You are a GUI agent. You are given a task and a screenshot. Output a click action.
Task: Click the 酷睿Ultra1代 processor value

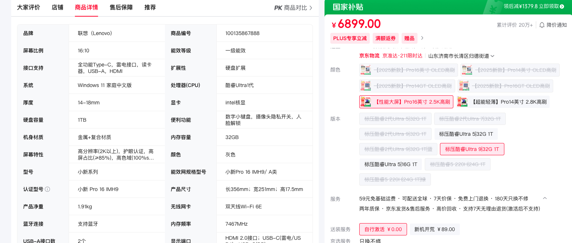pos(240,85)
